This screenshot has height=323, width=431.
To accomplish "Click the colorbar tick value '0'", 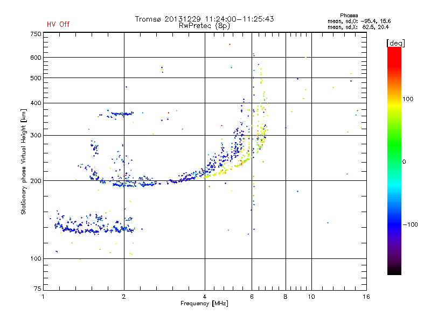I will pos(404,161).
